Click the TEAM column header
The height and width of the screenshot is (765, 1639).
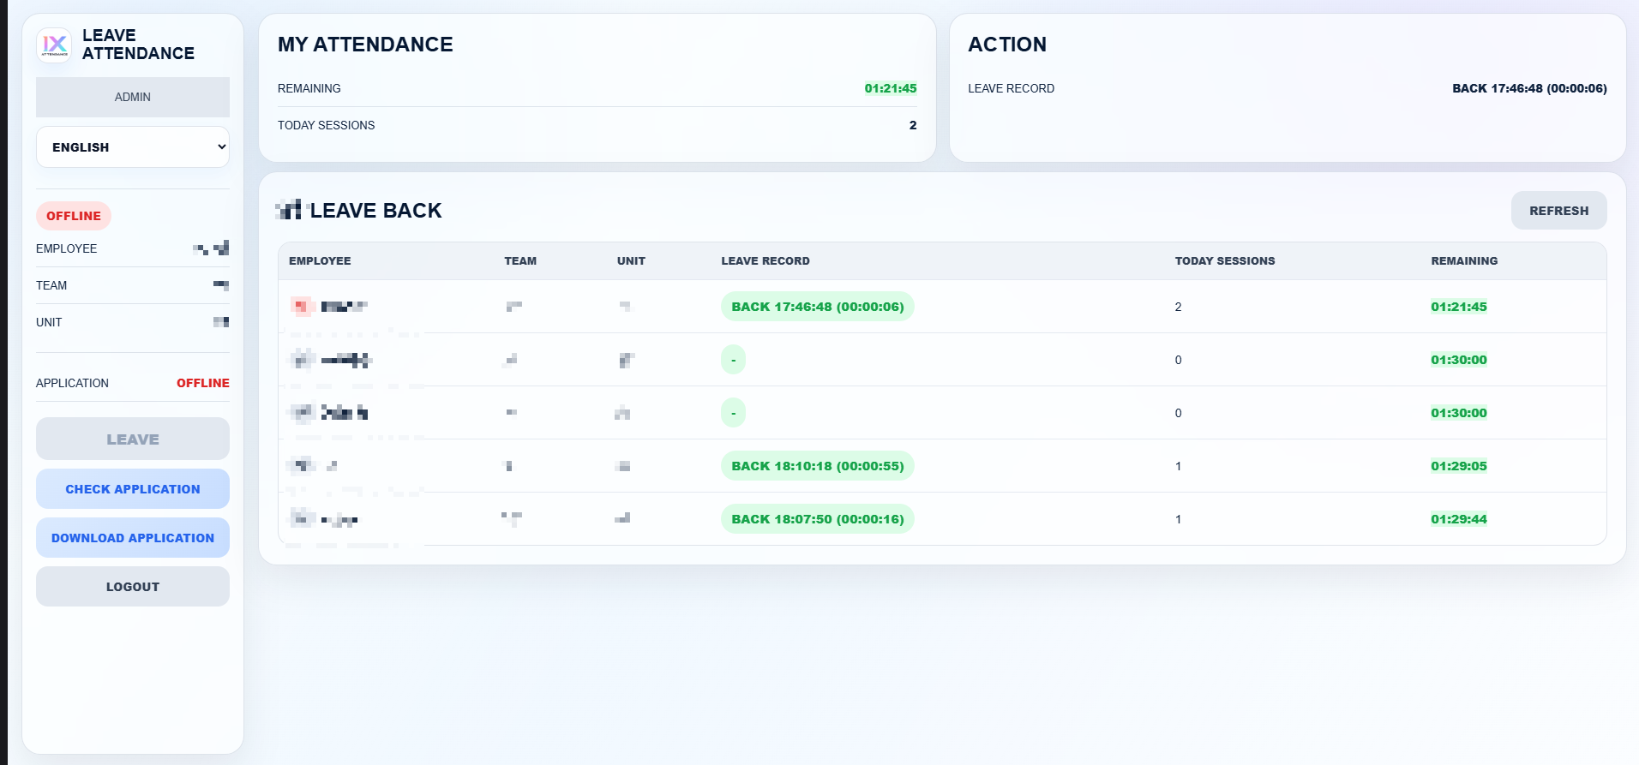pos(520,261)
